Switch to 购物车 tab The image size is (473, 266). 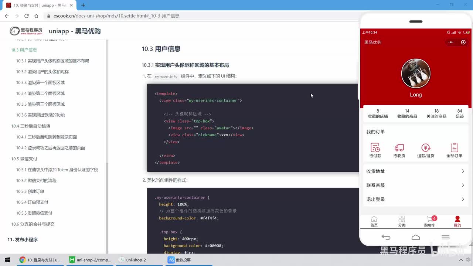tap(430, 221)
